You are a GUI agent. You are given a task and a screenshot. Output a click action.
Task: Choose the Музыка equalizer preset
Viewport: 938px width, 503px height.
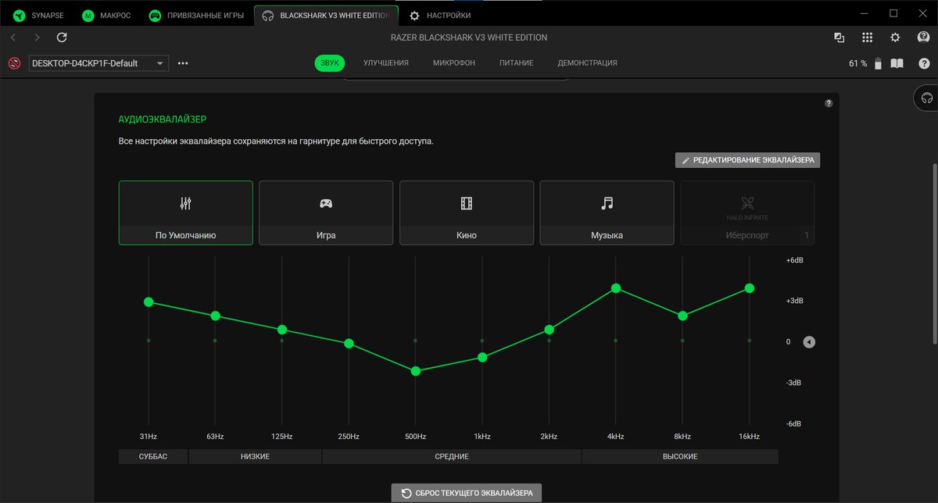(x=607, y=213)
